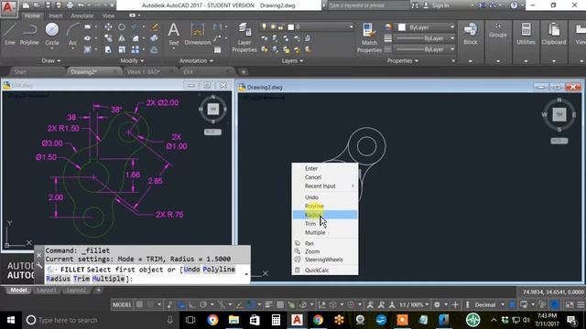
Task: Click the Pan icon in context menu
Action: point(298,243)
